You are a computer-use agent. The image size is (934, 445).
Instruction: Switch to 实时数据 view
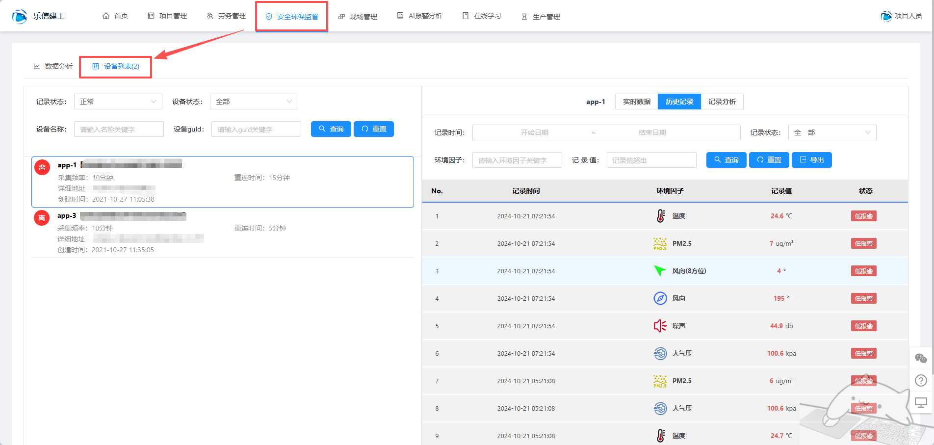pos(636,102)
